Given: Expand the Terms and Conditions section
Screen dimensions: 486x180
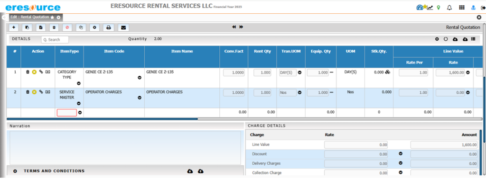Looking at the screenshot, I should click(x=15, y=171).
